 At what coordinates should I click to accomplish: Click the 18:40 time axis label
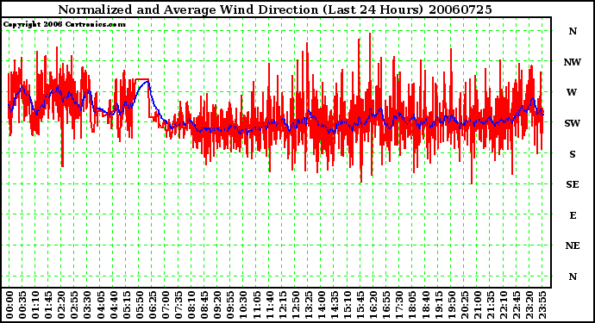[x=425, y=305]
